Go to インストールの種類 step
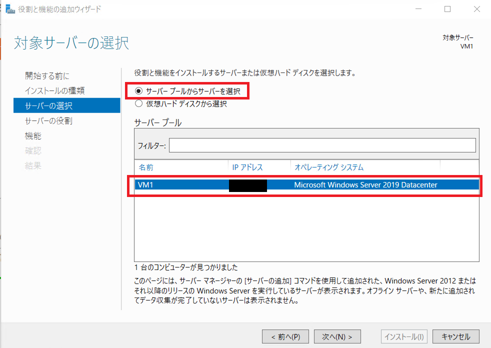This screenshot has height=348, width=491. [54, 91]
